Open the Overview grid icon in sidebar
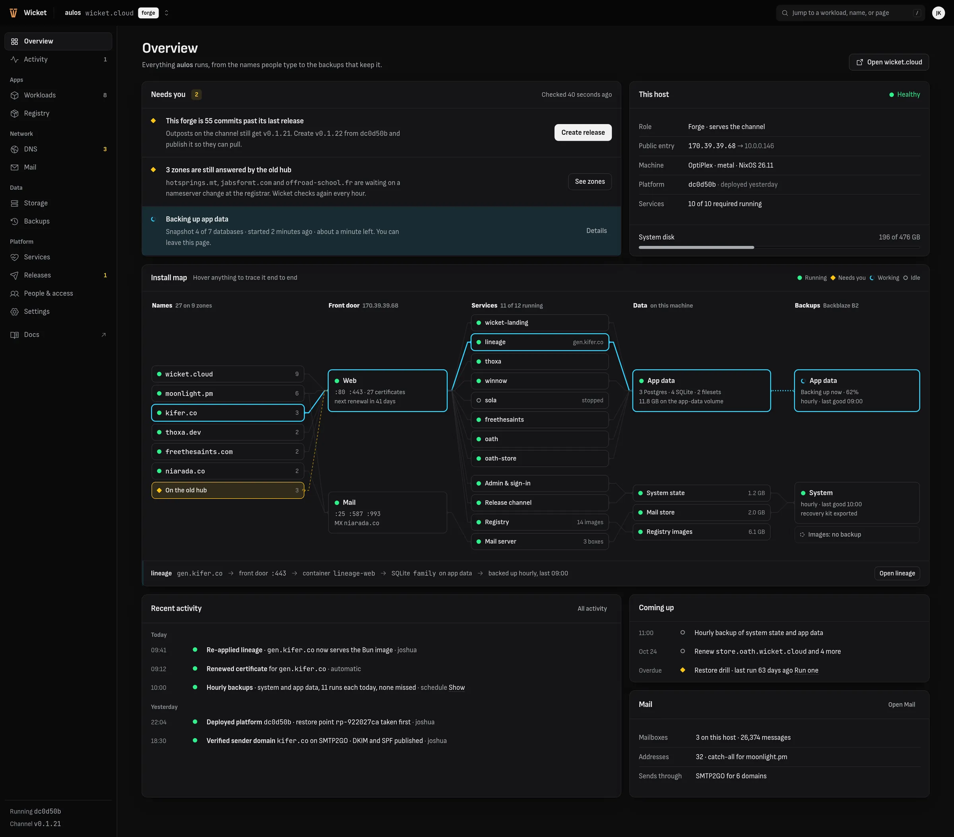The width and height of the screenshot is (954, 837). (x=14, y=41)
